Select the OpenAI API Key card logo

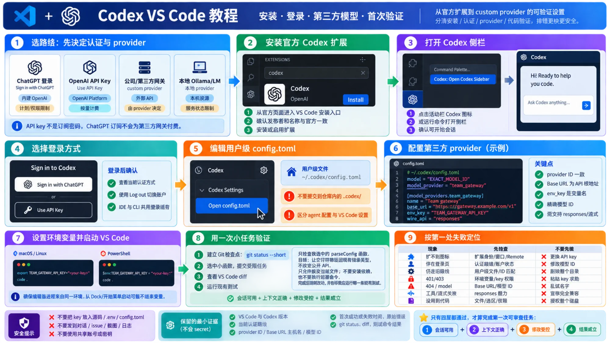pos(90,67)
